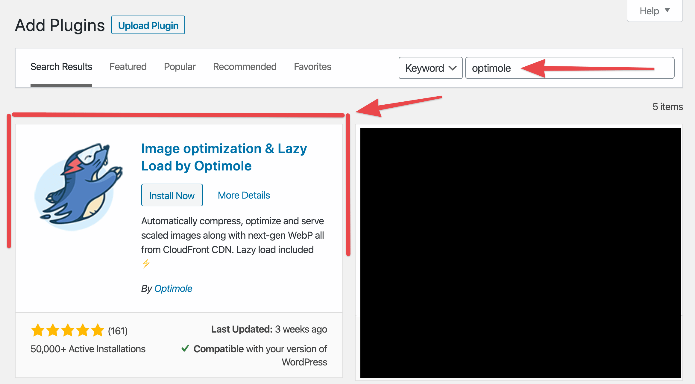The height and width of the screenshot is (384, 695).
Task: Open your Favorites plugins list
Action: tap(312, 67)
